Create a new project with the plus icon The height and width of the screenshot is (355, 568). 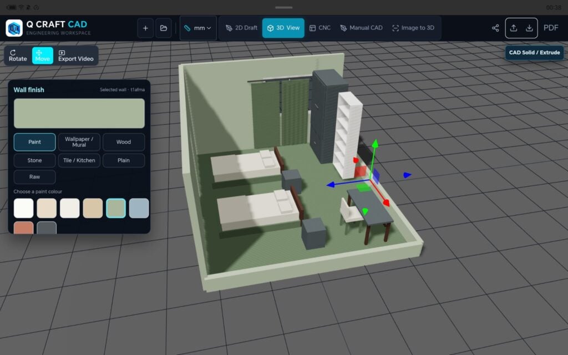[145, 28]
